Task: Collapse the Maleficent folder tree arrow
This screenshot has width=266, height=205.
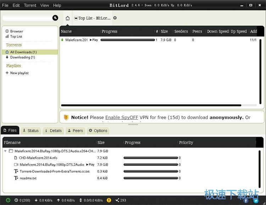Action: click(x=5, y=151)
